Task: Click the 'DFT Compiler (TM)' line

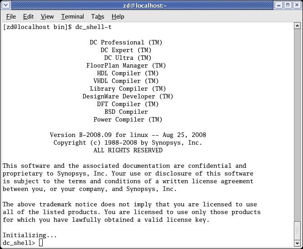Action: [x=128, y=104]
